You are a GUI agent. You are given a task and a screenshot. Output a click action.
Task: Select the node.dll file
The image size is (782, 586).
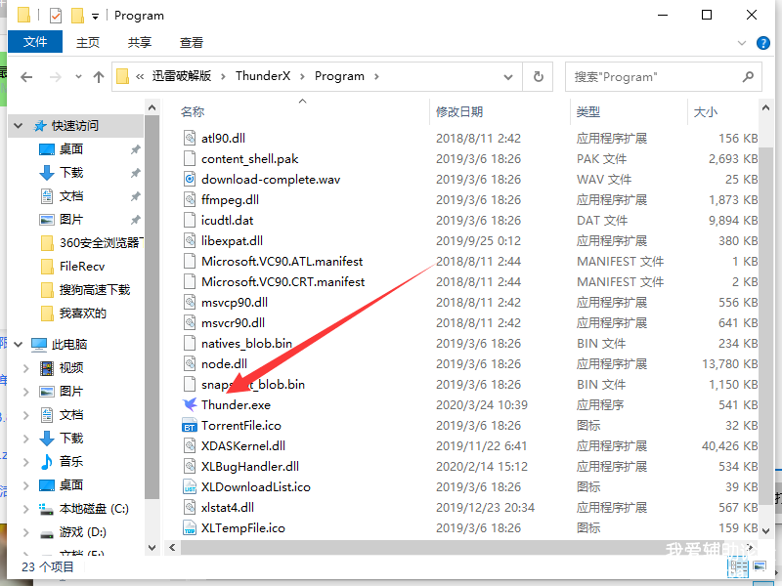click(224, 363)
